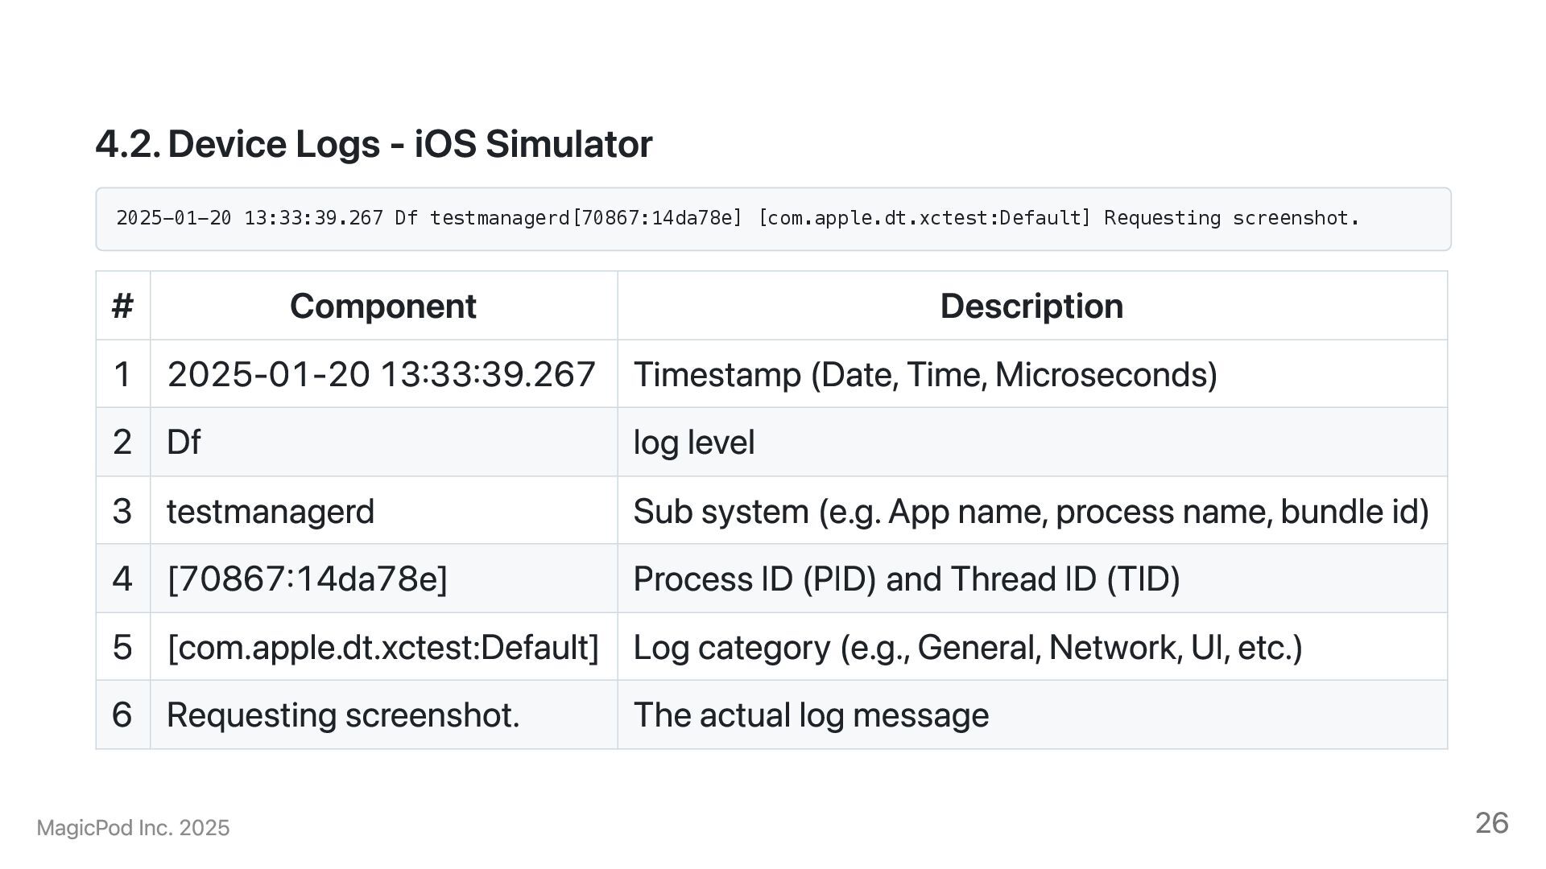Click the Log category description cell
The image size is (1546, 869).
[x=967, y=648]
